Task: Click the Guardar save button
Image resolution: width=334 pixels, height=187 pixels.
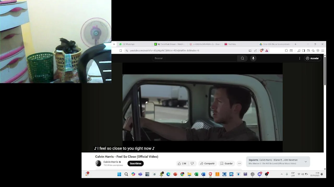Action: point(226,163)
